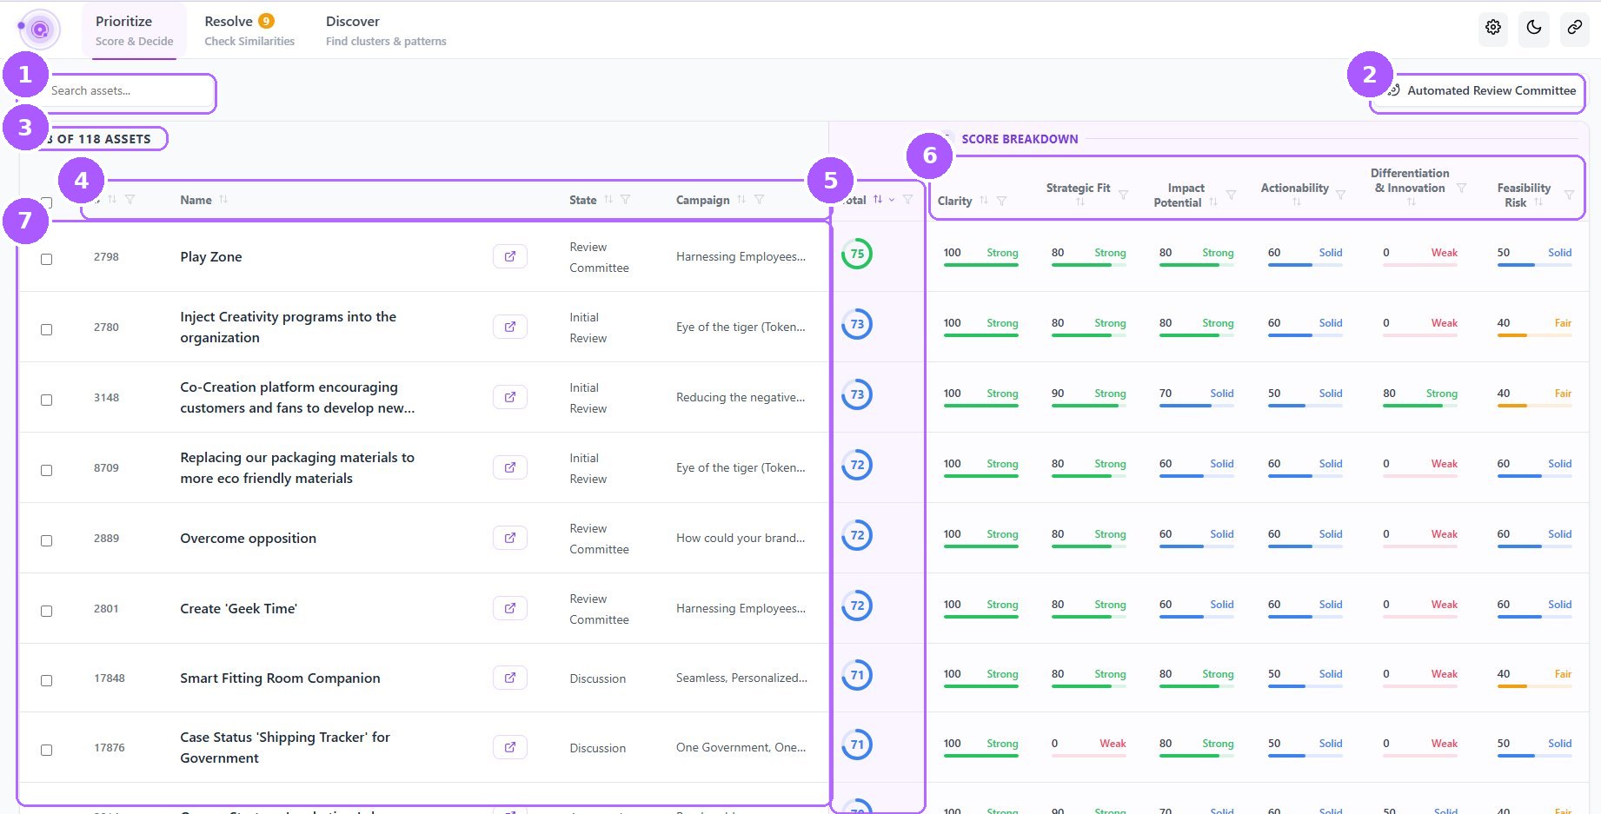Click the SCORE BREAKDOWN heading

(x=1020, y=139)
